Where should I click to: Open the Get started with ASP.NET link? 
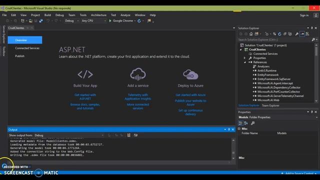pos(85,96)
